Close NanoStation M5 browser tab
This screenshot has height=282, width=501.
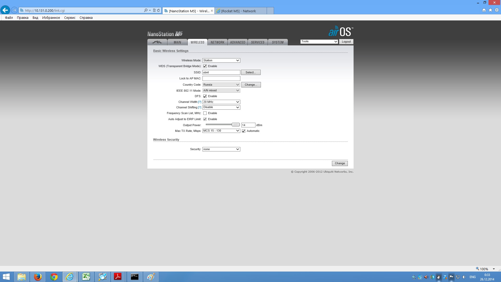[x=212, y=11]
